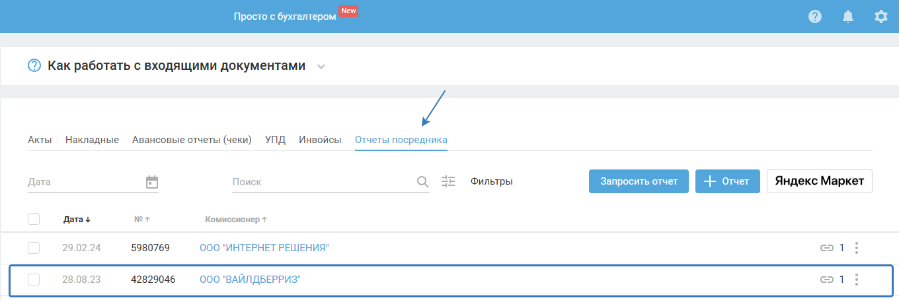Click the 'Как работать с входящими документами' title
The height and width of the screenshot is (300, 899).
point(176,66)
